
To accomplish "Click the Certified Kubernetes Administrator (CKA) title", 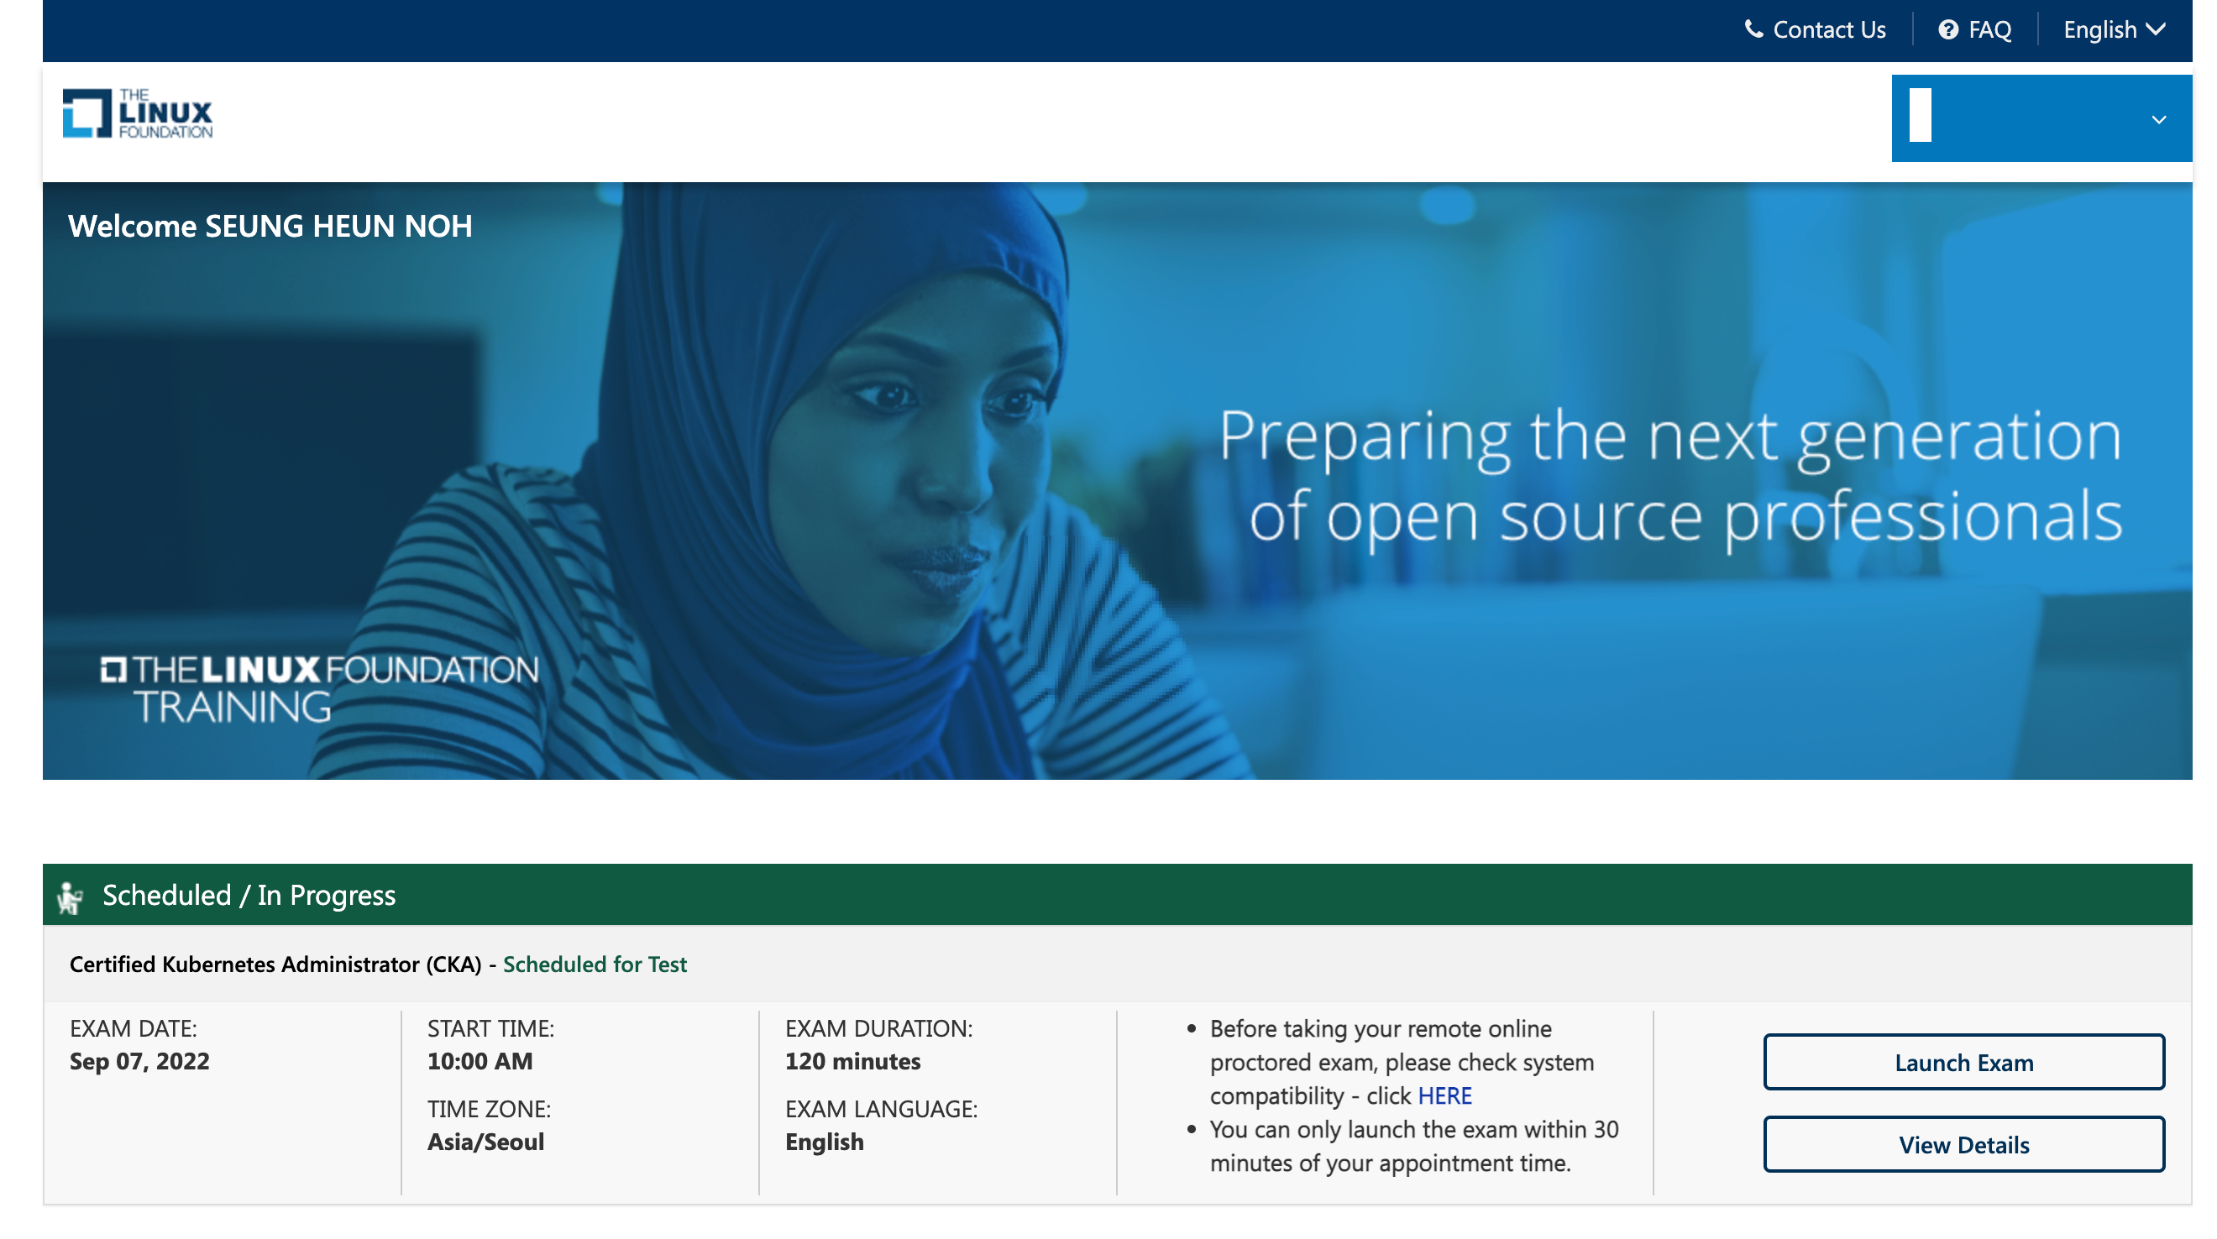I will tap(275, 965).
